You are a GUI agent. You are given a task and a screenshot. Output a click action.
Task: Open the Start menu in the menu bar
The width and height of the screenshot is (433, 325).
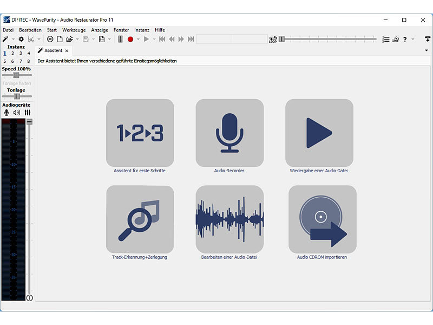tap(52, 30)
